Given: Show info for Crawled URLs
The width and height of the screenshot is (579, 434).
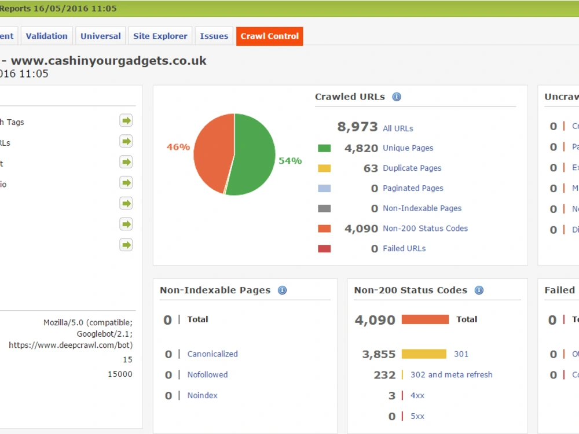Looking at the screenshot, I should 397,97.
